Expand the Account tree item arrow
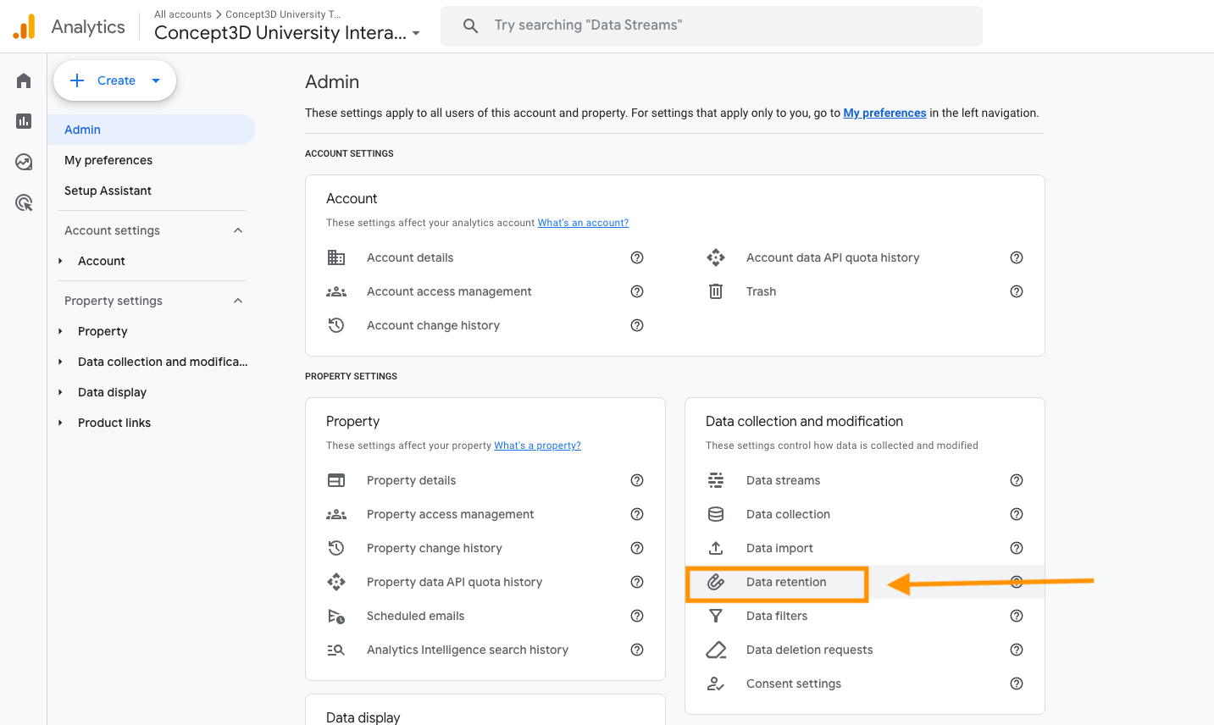Screen dimensions: 1214x725 (60, 261)
